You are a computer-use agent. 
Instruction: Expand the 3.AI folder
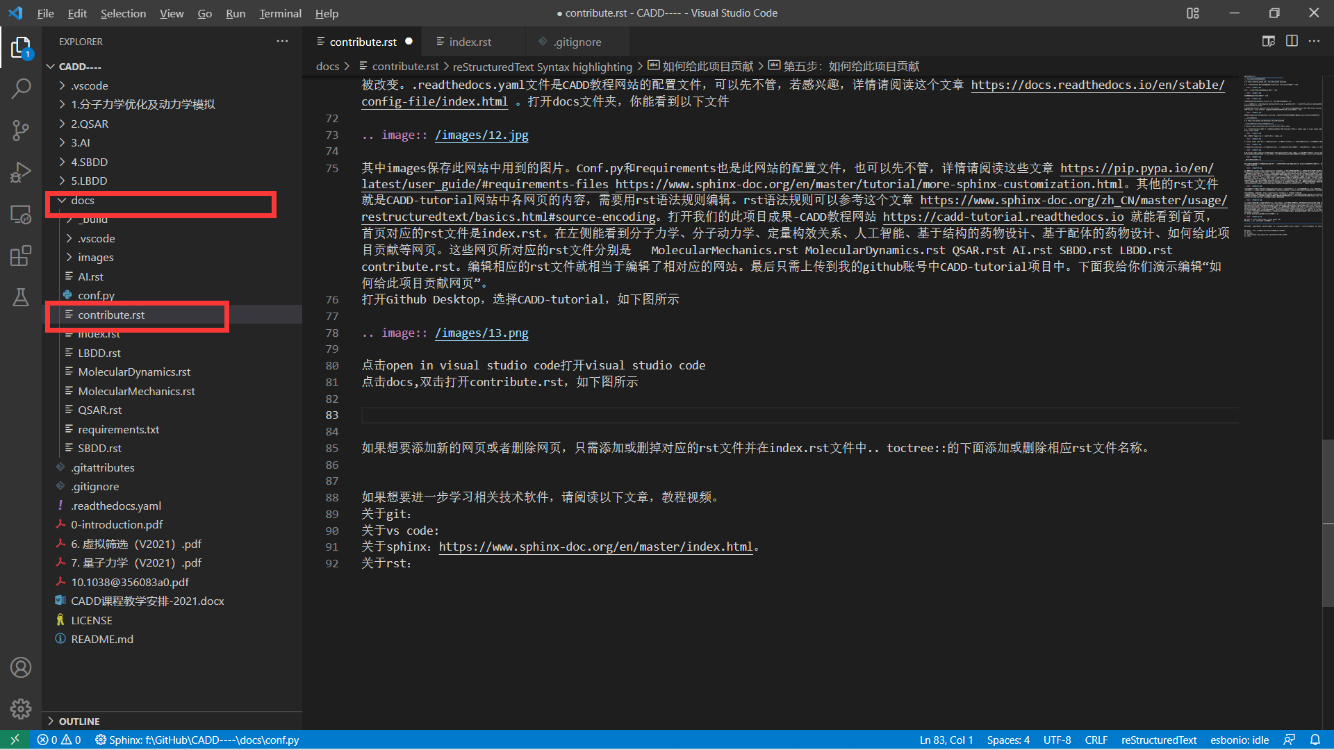[80, 142]
